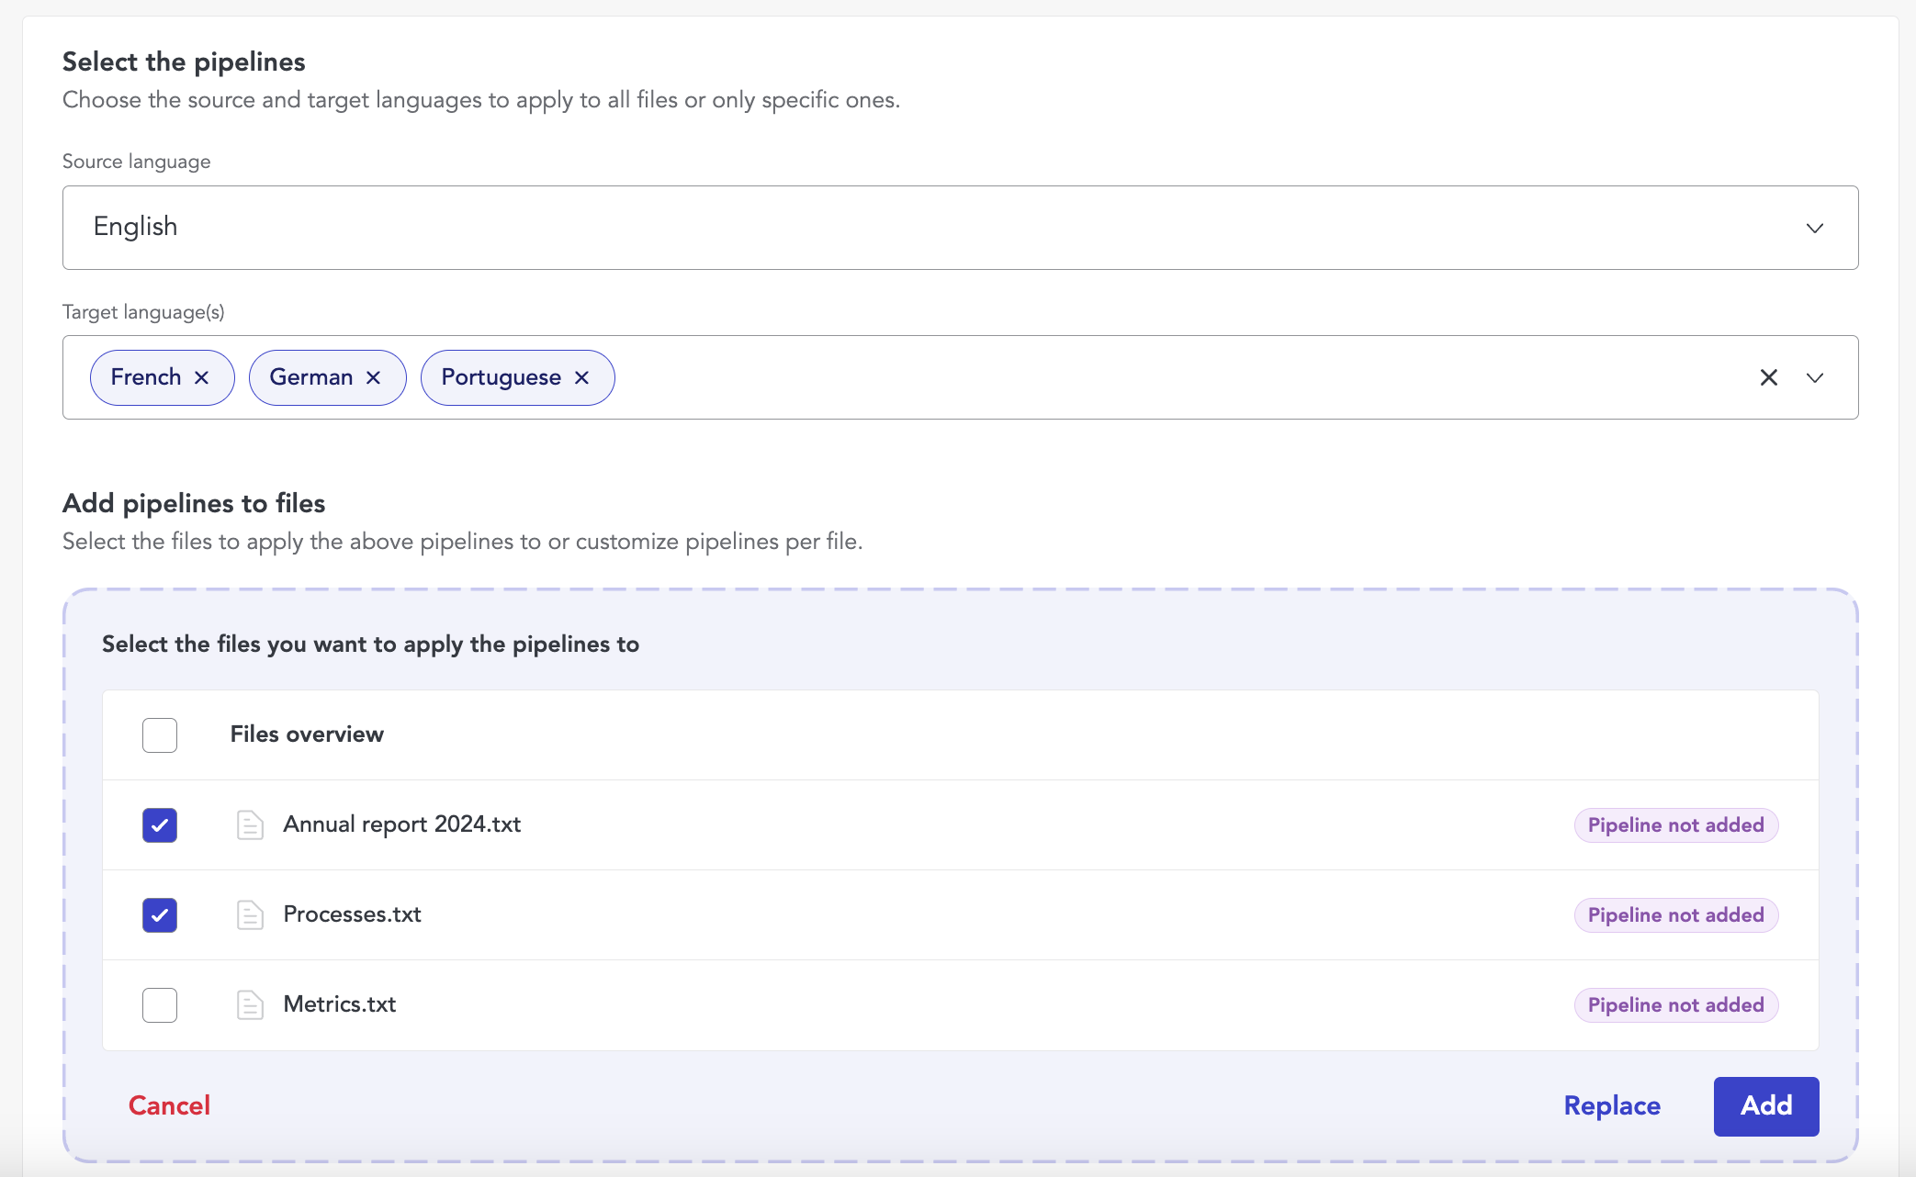Click the Target language(s) label
The width and height of the screenshot is (1916, 1177).
[x=143, y=312]
